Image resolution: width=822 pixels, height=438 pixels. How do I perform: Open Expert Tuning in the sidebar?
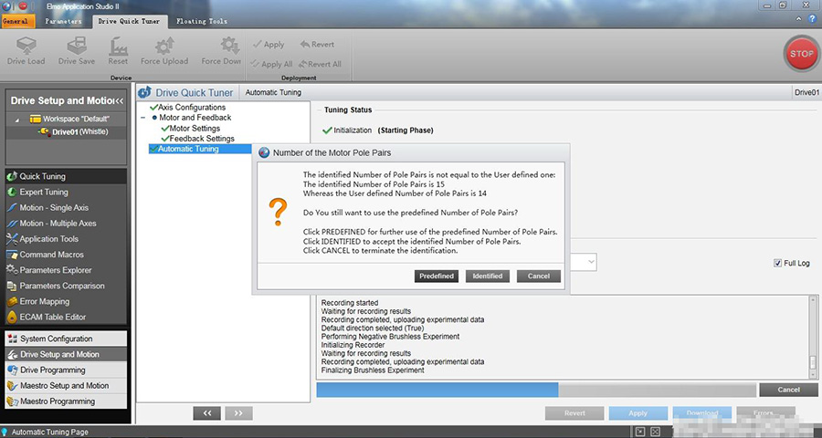pyautogui.click(x=44, y=193)
